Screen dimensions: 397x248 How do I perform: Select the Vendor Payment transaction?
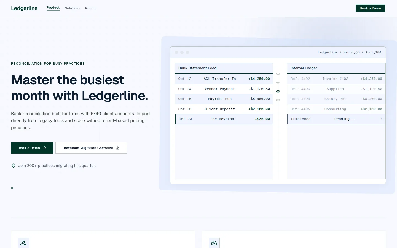pyautogui.click(x=224, y=89)
